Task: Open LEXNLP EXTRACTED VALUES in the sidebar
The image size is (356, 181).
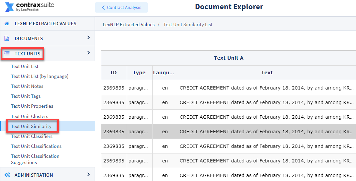Action: 45,24
